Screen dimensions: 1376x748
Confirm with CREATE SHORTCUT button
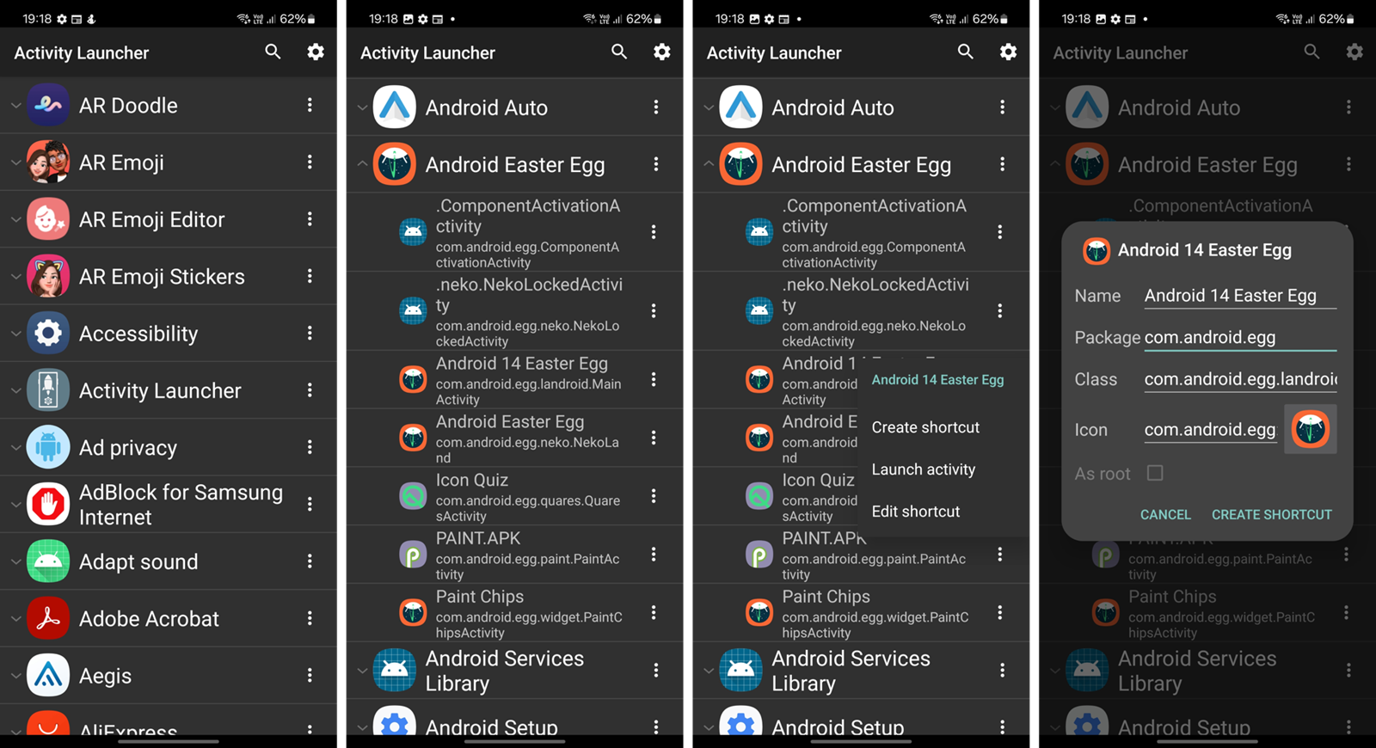[1271, 514]
